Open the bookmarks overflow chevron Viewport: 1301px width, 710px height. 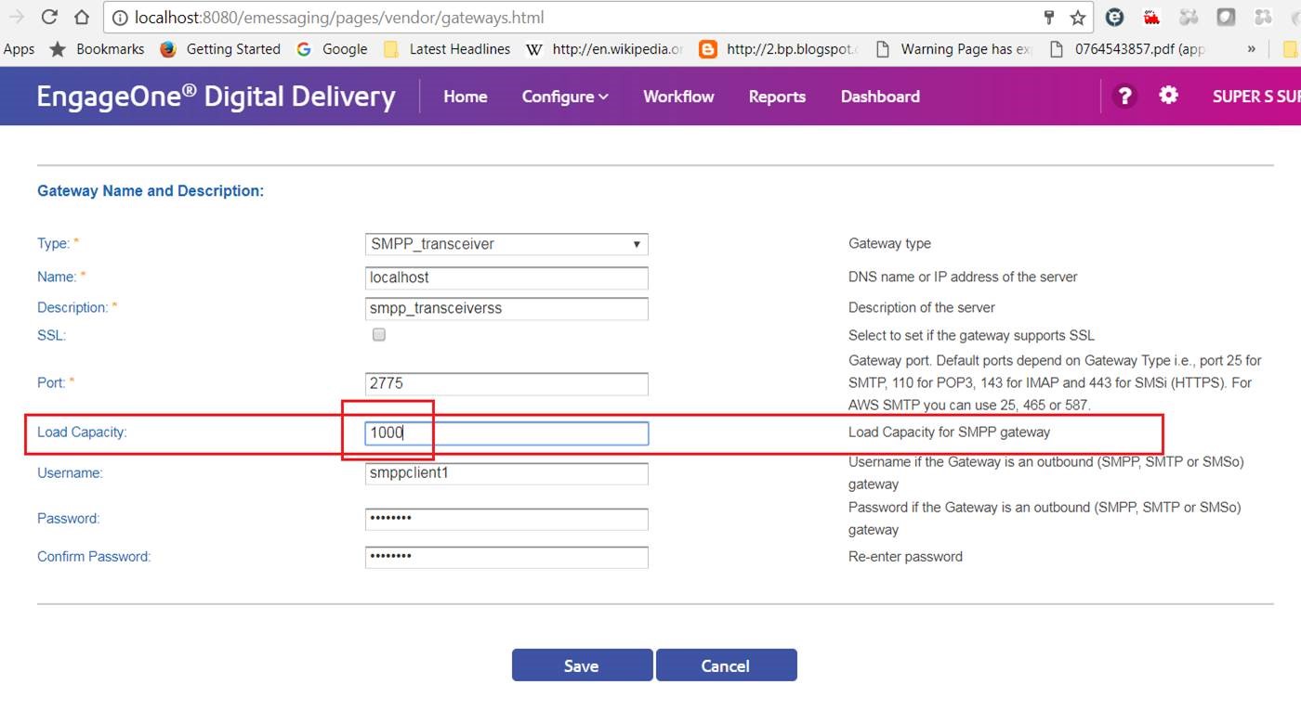pos(1251,48)
